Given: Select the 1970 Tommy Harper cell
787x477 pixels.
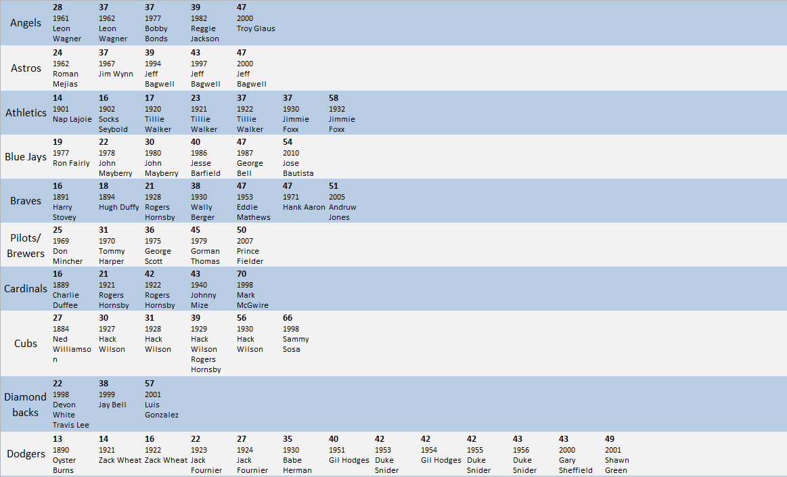Looking at the screenshot, I should tap(112, 246).
